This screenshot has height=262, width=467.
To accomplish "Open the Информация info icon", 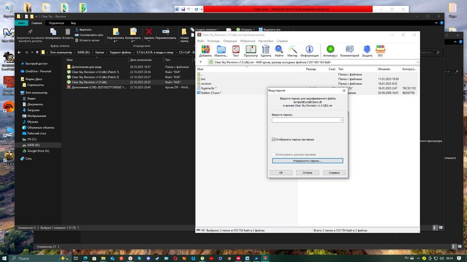I will (309, 50).
